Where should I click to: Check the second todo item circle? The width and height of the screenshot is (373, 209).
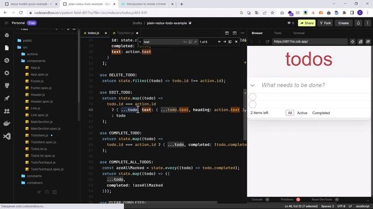pyautogui.click(x=252, y=105)
